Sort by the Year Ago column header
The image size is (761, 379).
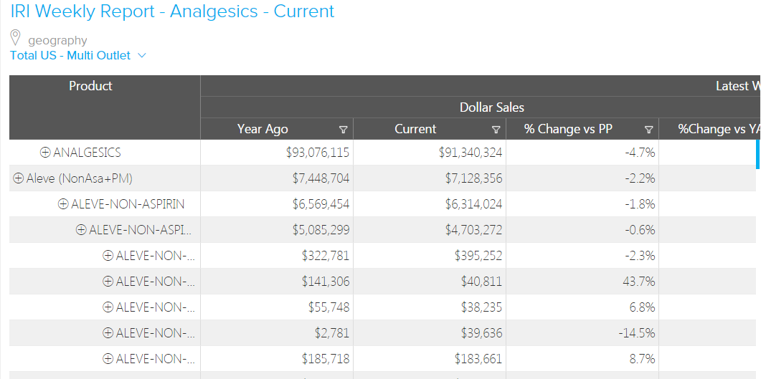click(x=263, y=129)
